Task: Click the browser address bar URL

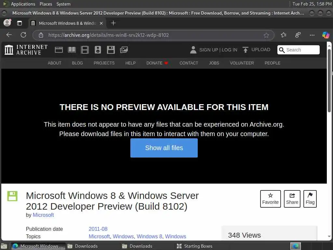Action: pos(109,35)
